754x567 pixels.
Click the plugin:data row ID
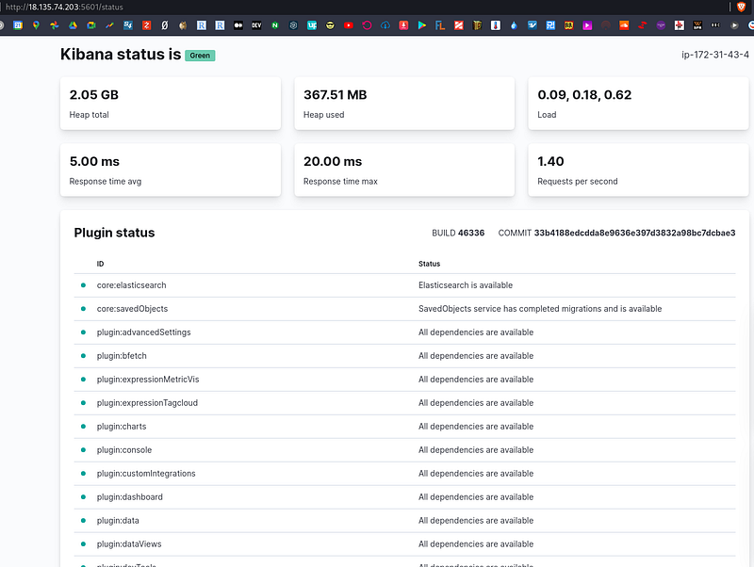coord(118,521)
